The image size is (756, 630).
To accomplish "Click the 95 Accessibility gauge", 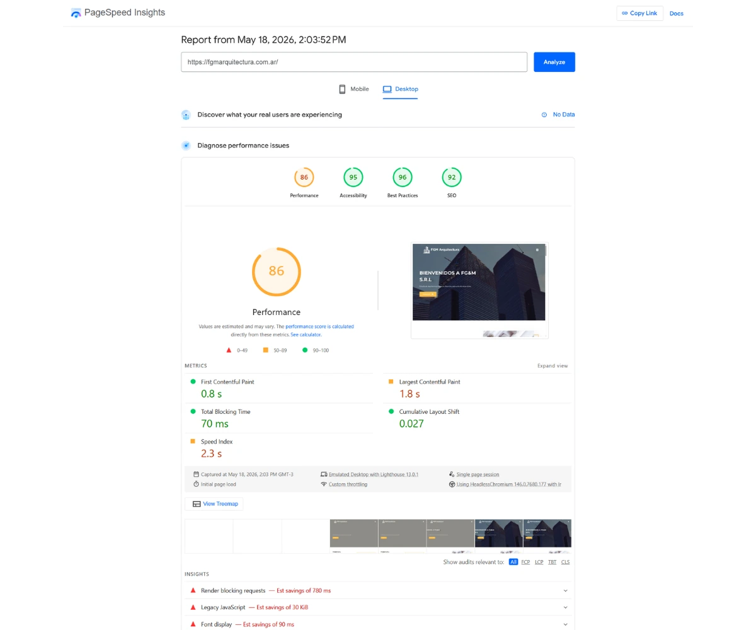I will (x=353, y=177).
